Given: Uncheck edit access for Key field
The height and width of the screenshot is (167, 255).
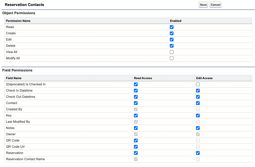Looking at the screenshot, I should [x=198, y=116].
